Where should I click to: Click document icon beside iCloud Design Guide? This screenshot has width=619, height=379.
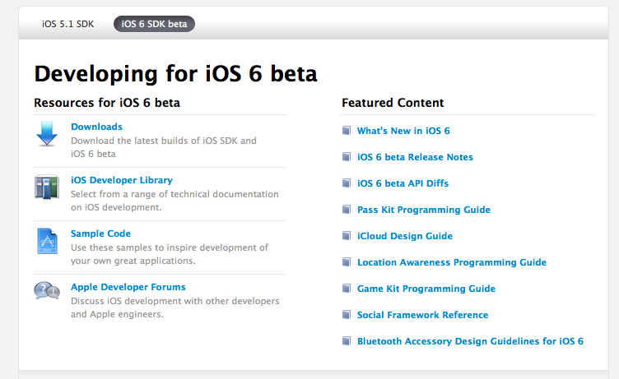pyautogui.click(x=347, y=236)
